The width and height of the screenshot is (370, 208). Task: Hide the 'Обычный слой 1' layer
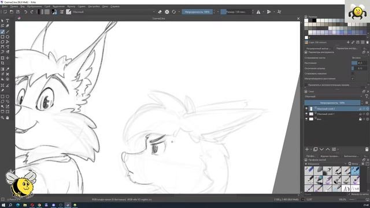(x=306, y=114)
